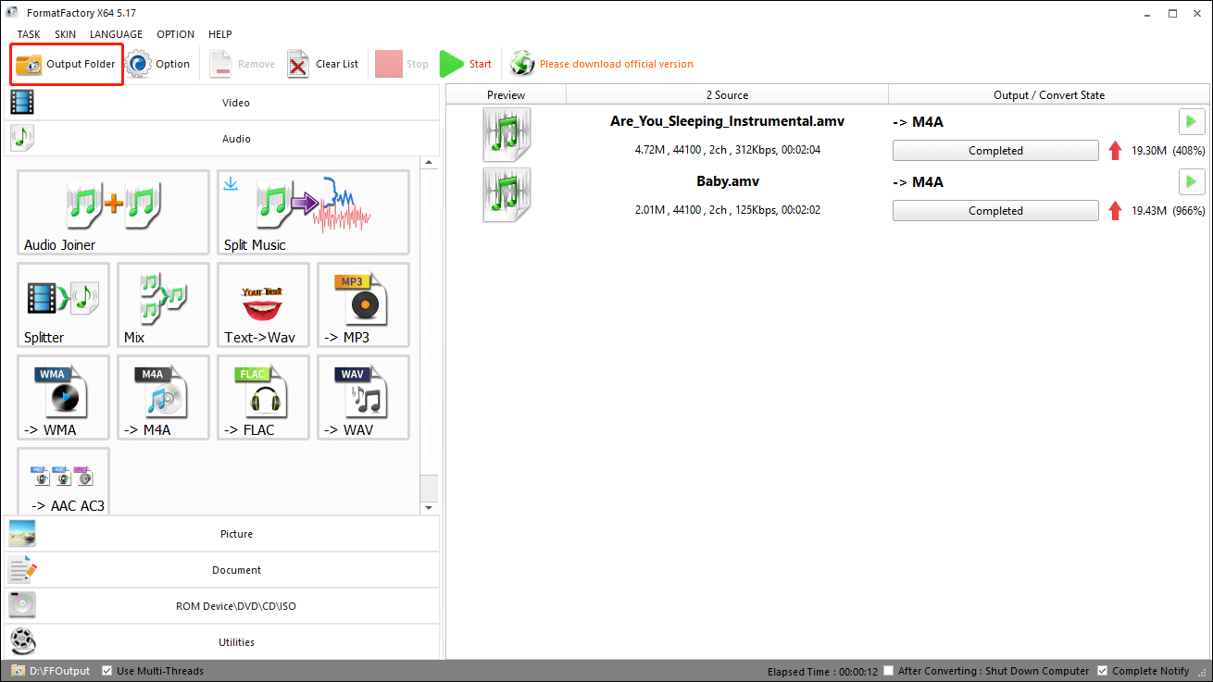The height and width of the screenshot is (682, 1213).
Task: Open the Audio Joiner tool
Action: pyautogui.click(x=113, y=212)
